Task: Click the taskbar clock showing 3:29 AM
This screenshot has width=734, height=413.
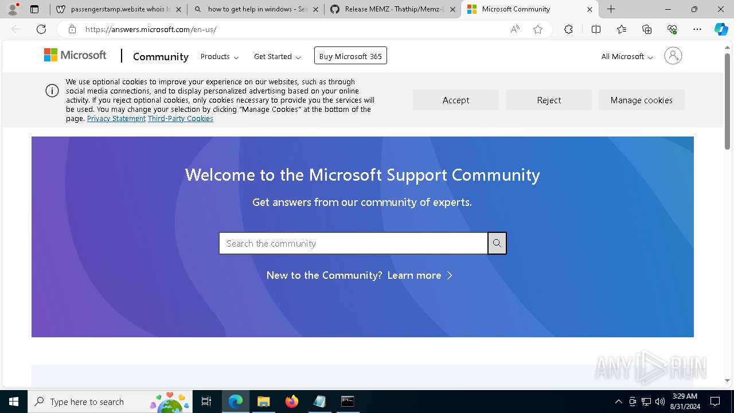Action: click(685, 401)
